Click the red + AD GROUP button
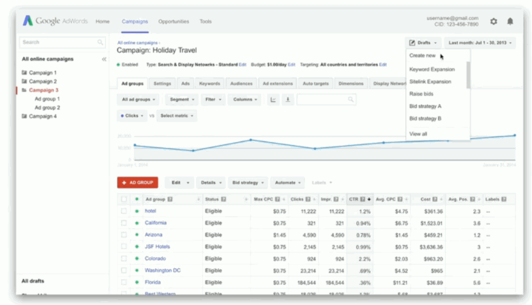Image resolution: width=532 pixels, height=305 pixels. pos(137,182)
